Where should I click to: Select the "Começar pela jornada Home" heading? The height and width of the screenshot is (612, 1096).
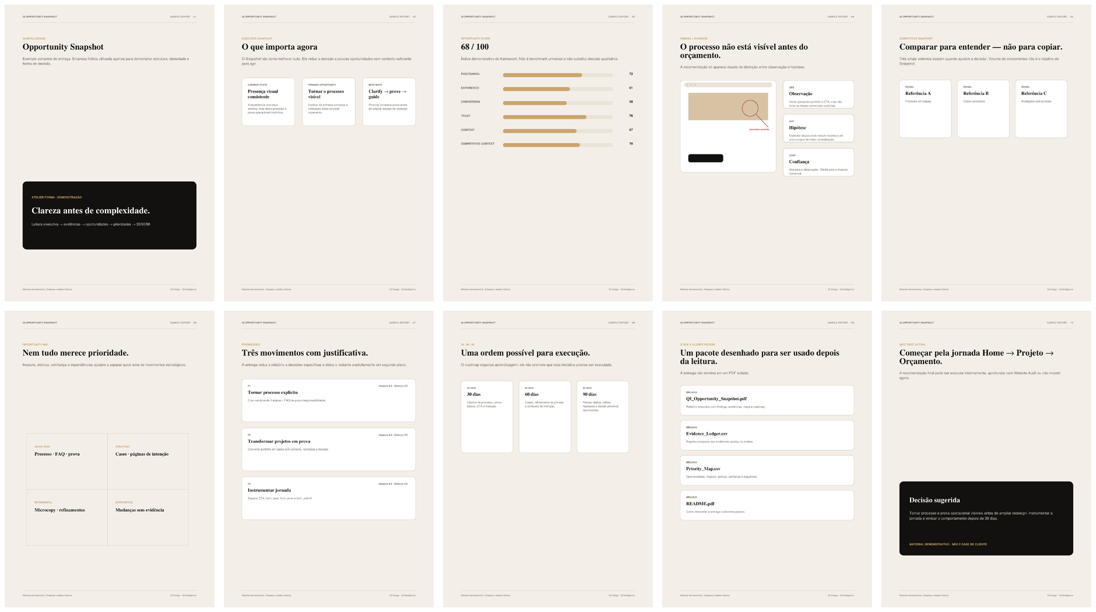[976, 357]
